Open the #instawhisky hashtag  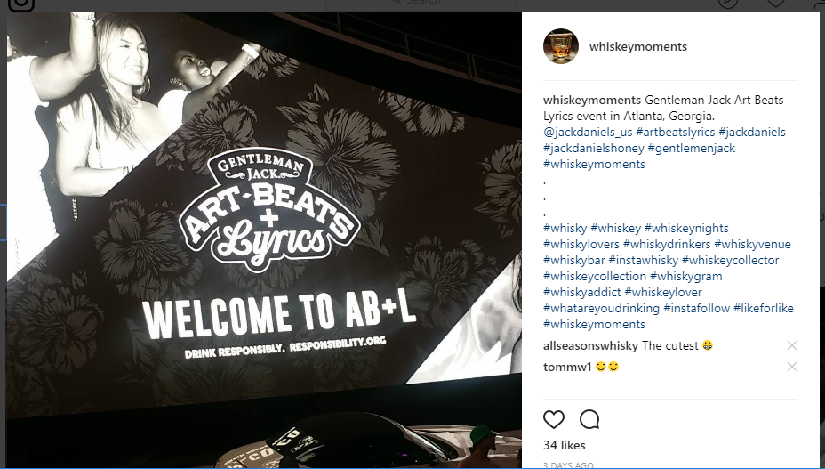[643, 261]
